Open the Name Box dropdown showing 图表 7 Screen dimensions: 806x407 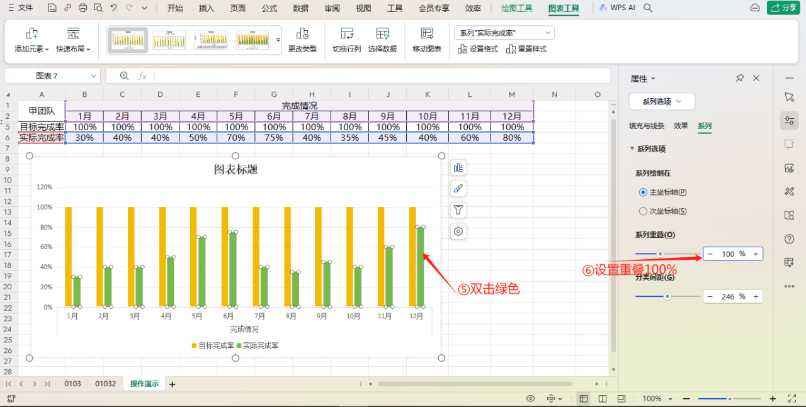pos(93,75)
